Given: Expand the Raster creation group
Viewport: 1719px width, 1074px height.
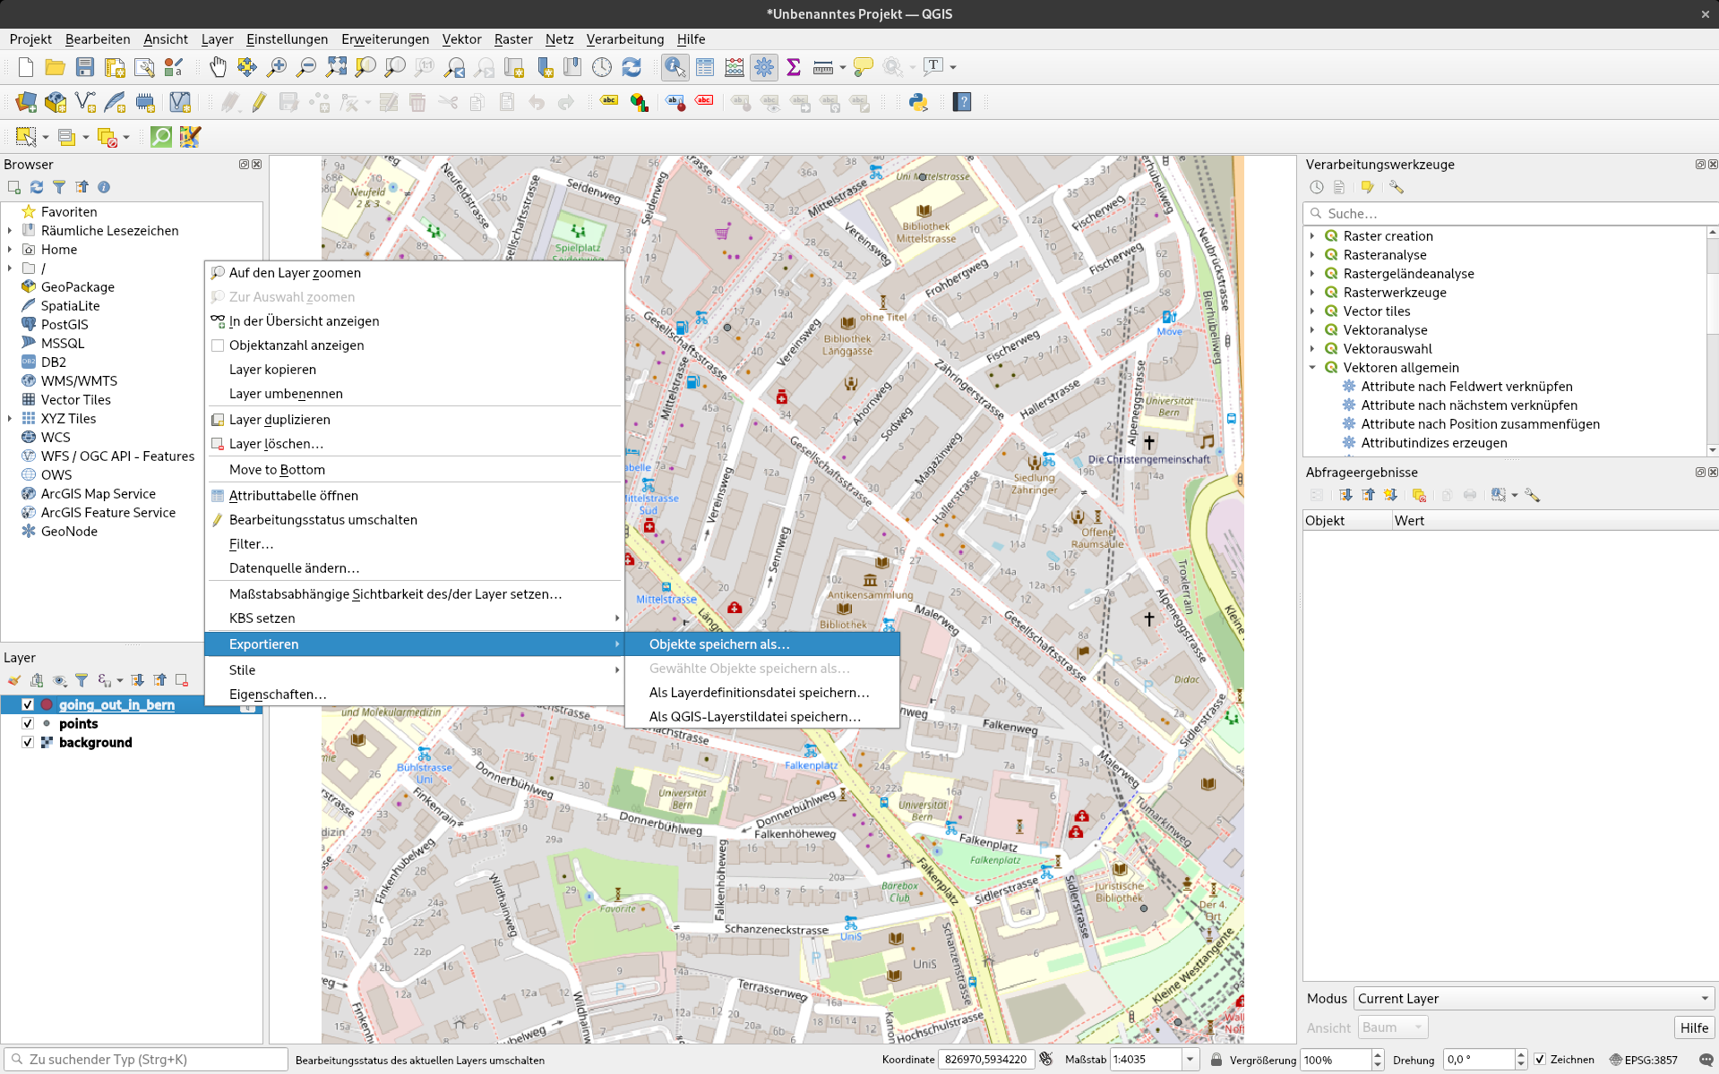Looking at the screenshot, I should (1312, 236).
